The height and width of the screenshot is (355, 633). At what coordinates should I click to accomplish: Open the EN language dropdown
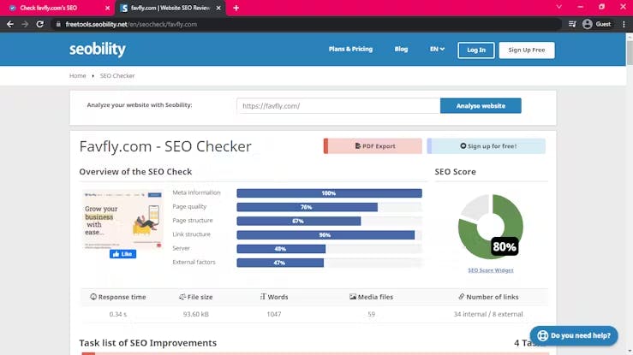coord(437,49)
